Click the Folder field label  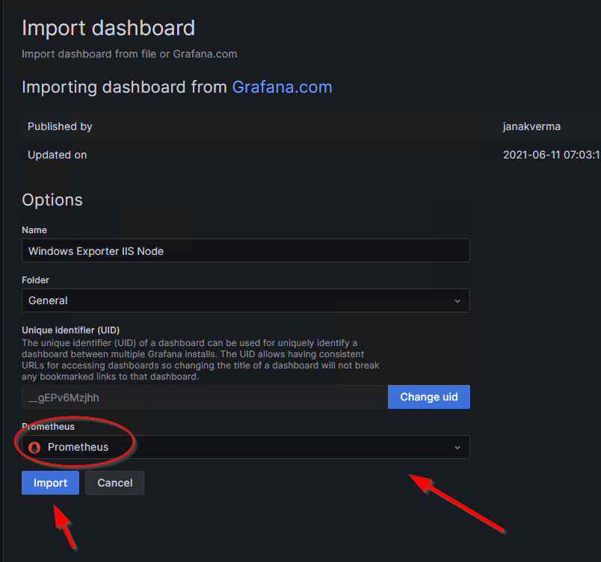click(35, 280)
